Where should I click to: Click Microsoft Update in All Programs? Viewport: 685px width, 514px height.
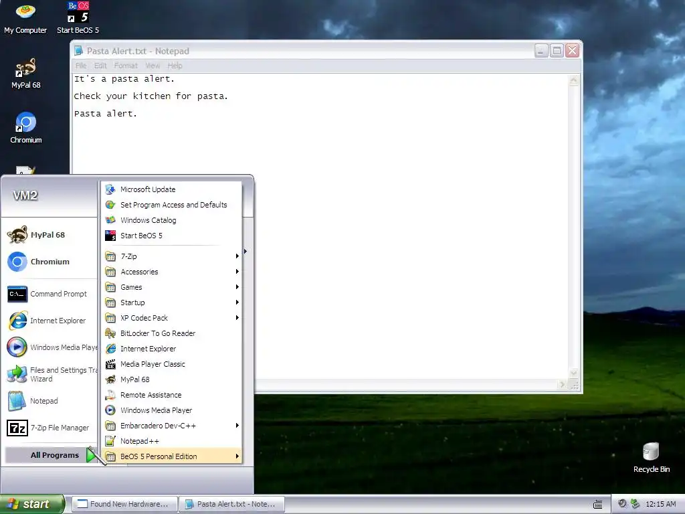tap(172, 189)
